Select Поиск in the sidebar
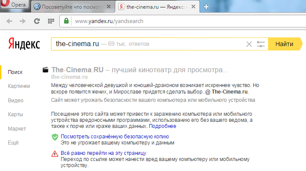 click(15, 72)
